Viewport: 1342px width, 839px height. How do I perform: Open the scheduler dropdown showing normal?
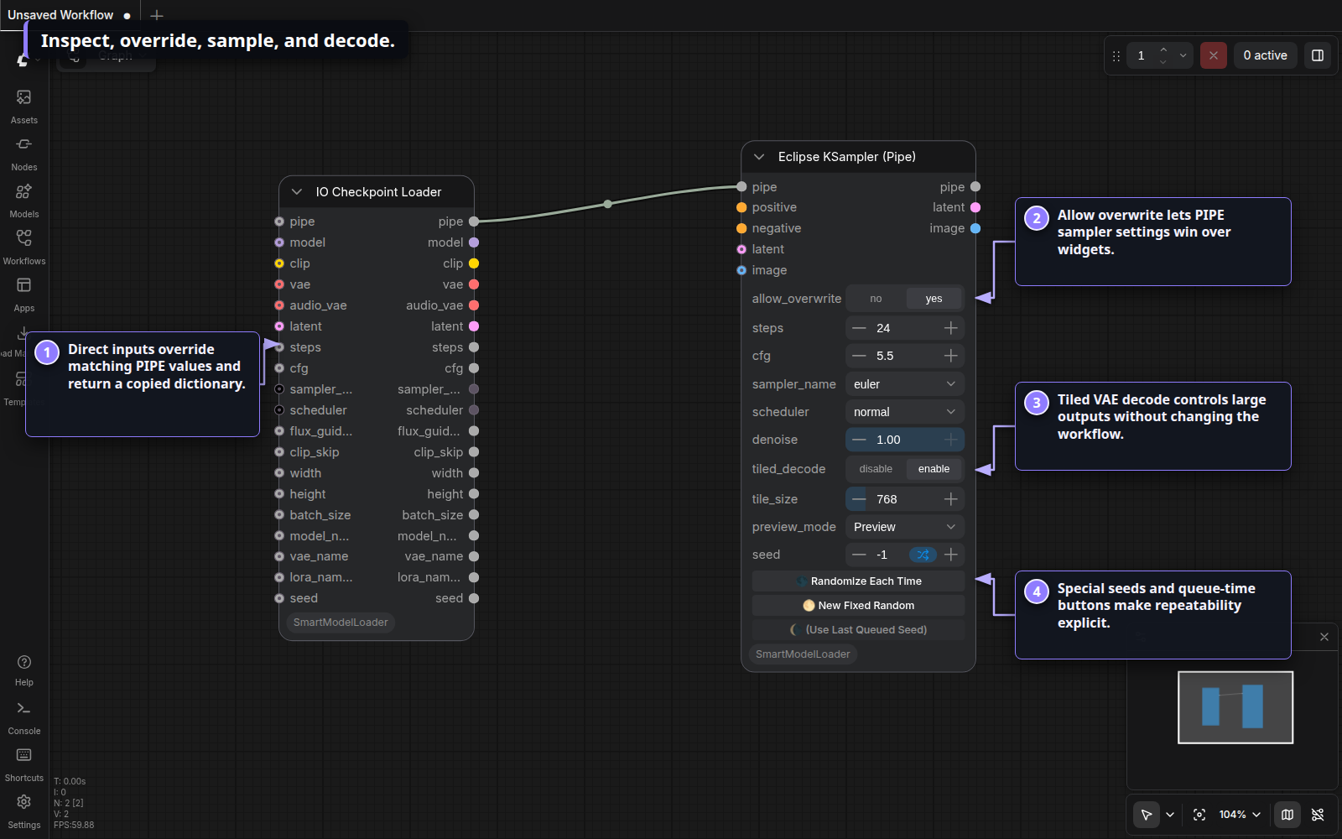click(905, 412)
